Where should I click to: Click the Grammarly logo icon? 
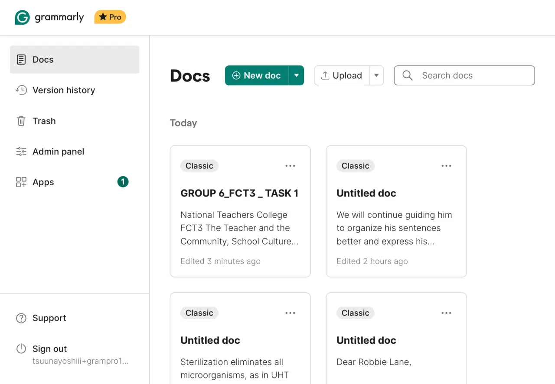coord(22,17)
